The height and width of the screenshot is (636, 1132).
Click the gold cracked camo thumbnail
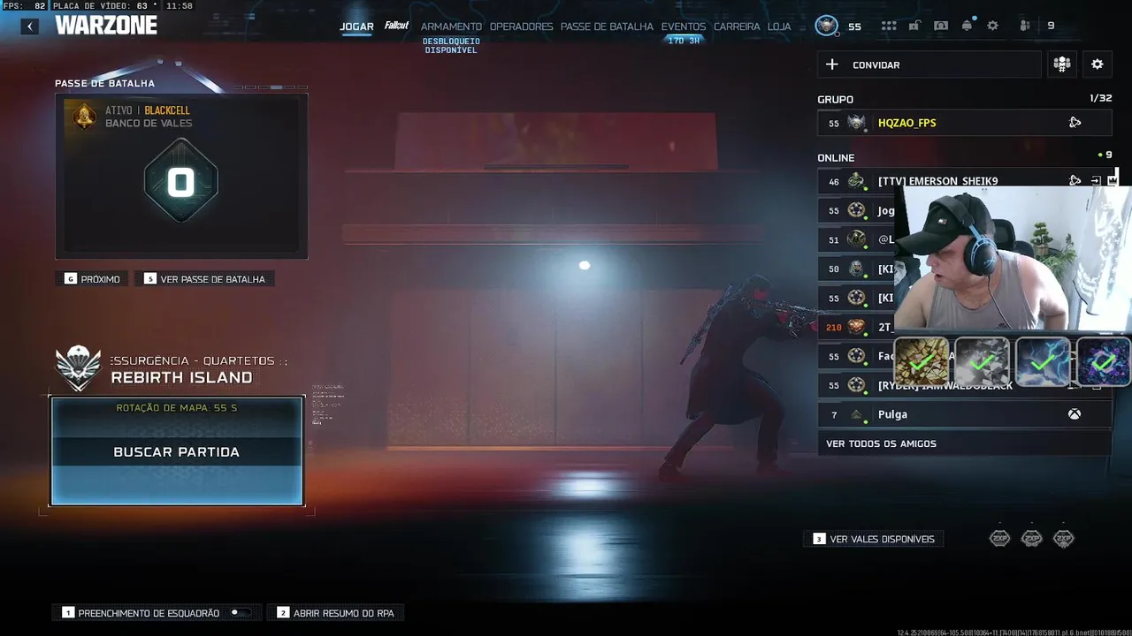coord(922,361)
